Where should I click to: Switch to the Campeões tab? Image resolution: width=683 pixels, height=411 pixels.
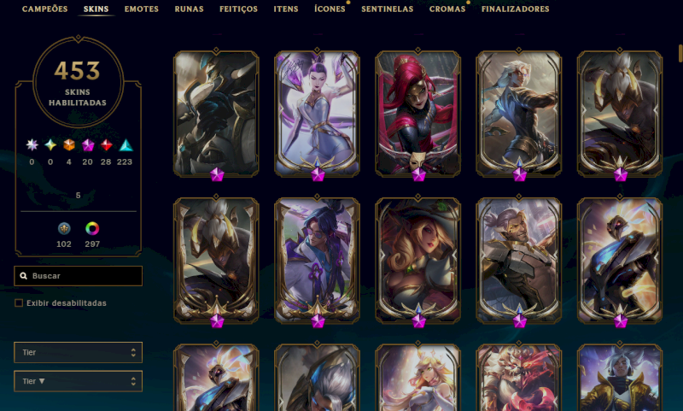45,9
